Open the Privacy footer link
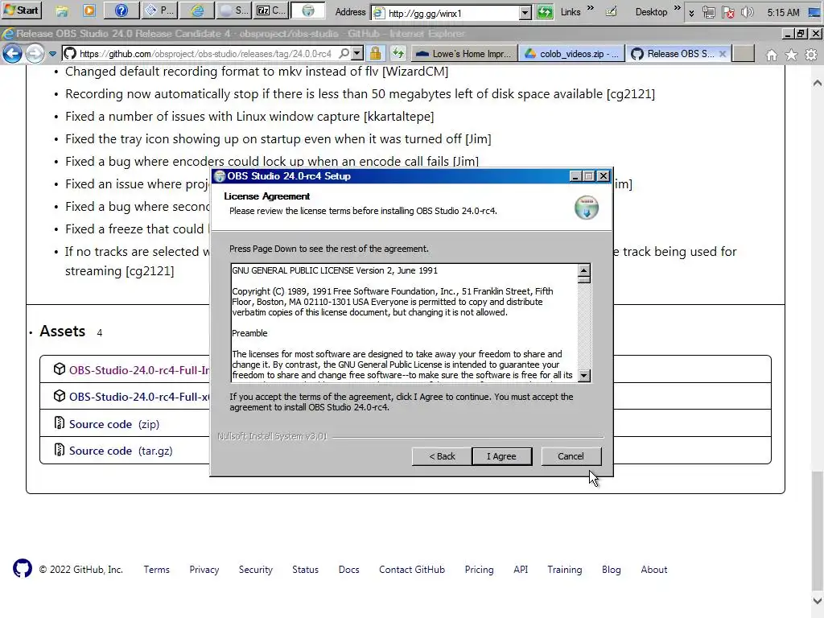 pos(204,570)
